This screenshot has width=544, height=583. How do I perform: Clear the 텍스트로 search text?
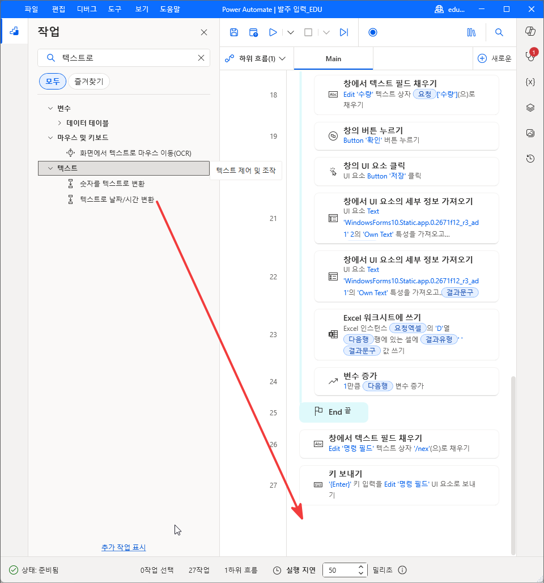(x=201, y=58)
